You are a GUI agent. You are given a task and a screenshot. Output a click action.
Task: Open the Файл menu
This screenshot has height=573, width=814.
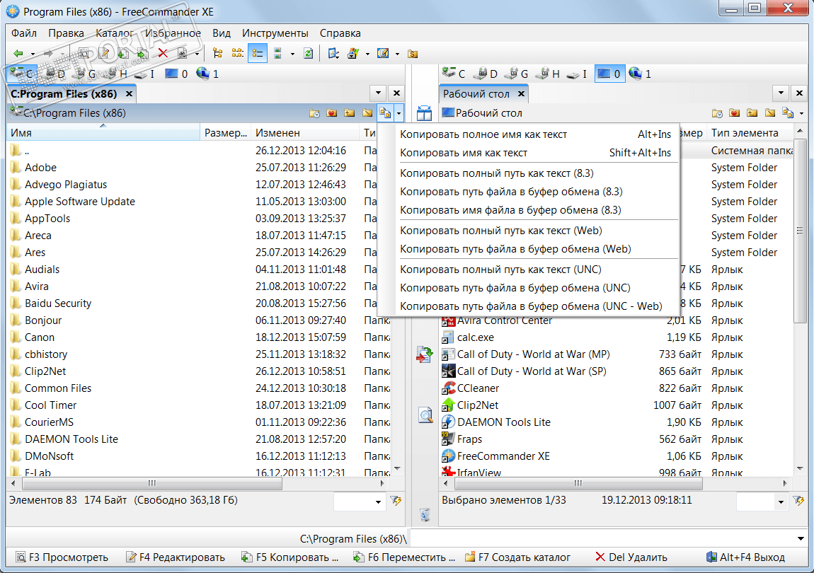24,33
